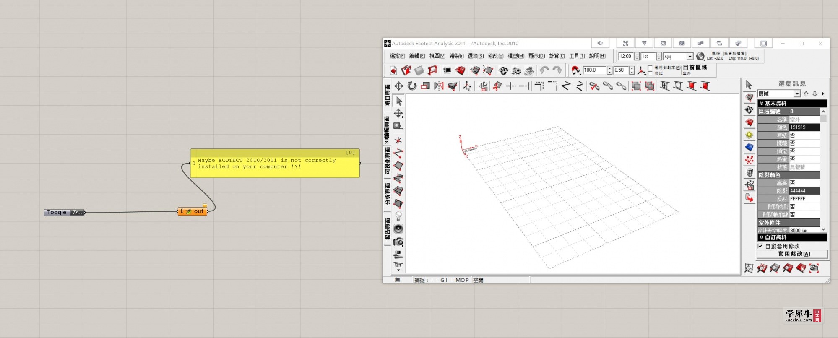Viewport: 838px width, 338px height.
Task: Select the point star tool in left toolbar
Action: click(x=398, y=140)
